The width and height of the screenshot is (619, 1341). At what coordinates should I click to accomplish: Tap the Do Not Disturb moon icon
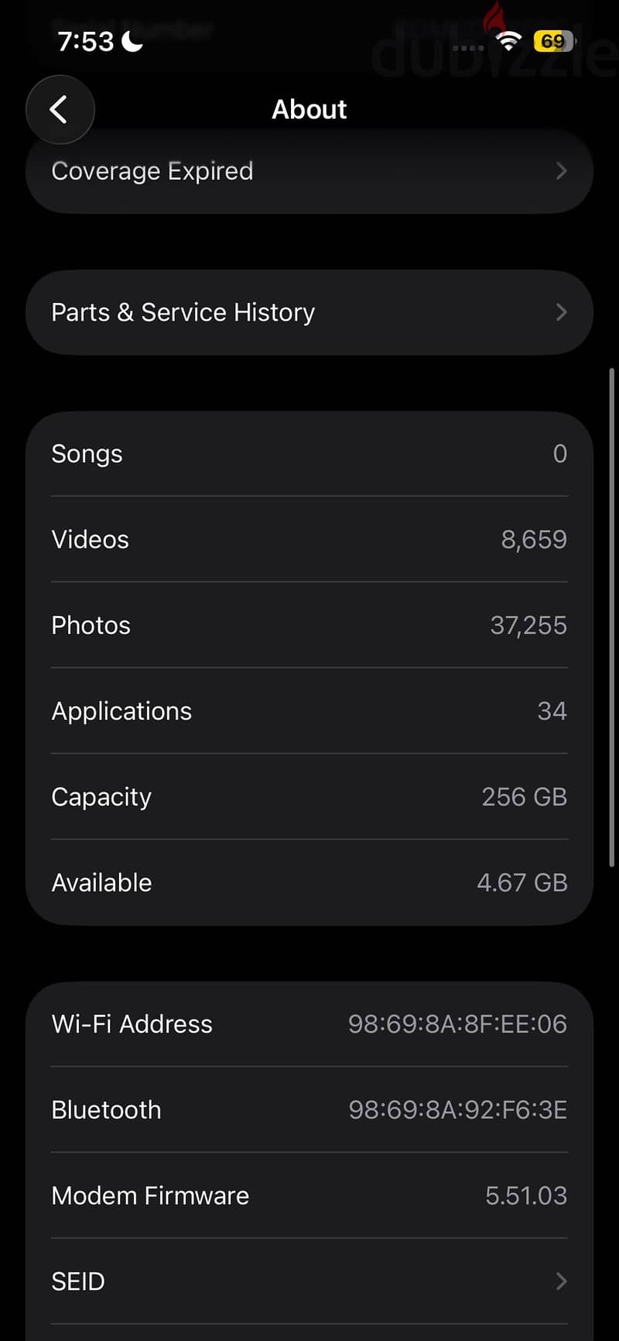tap(132, 41)
